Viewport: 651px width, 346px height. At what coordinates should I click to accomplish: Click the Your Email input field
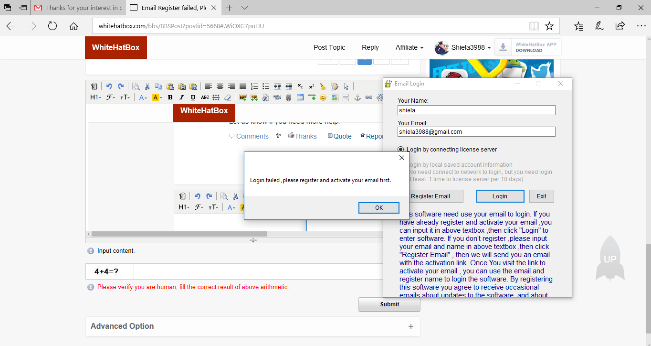pyautogui.click(x=476, y=132)
